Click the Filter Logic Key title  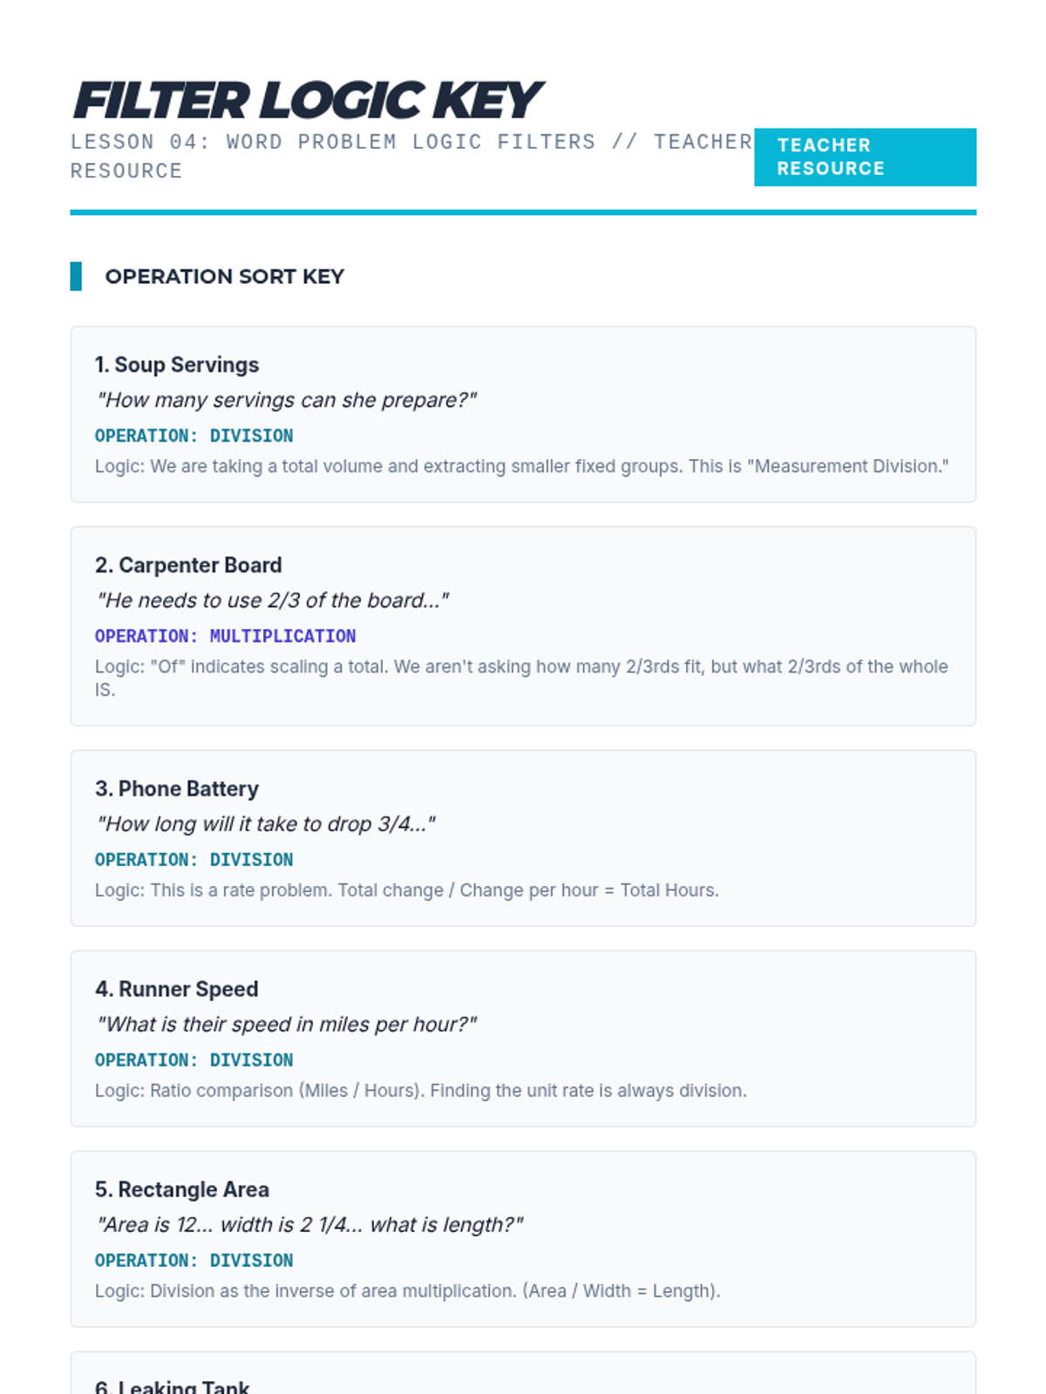coord(307,100)
